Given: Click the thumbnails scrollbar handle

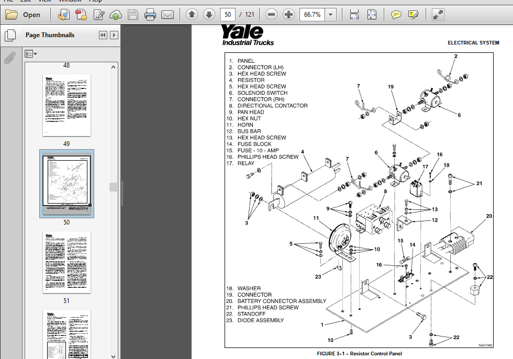Looking at the screenshot, I should (x=113, y=187).
